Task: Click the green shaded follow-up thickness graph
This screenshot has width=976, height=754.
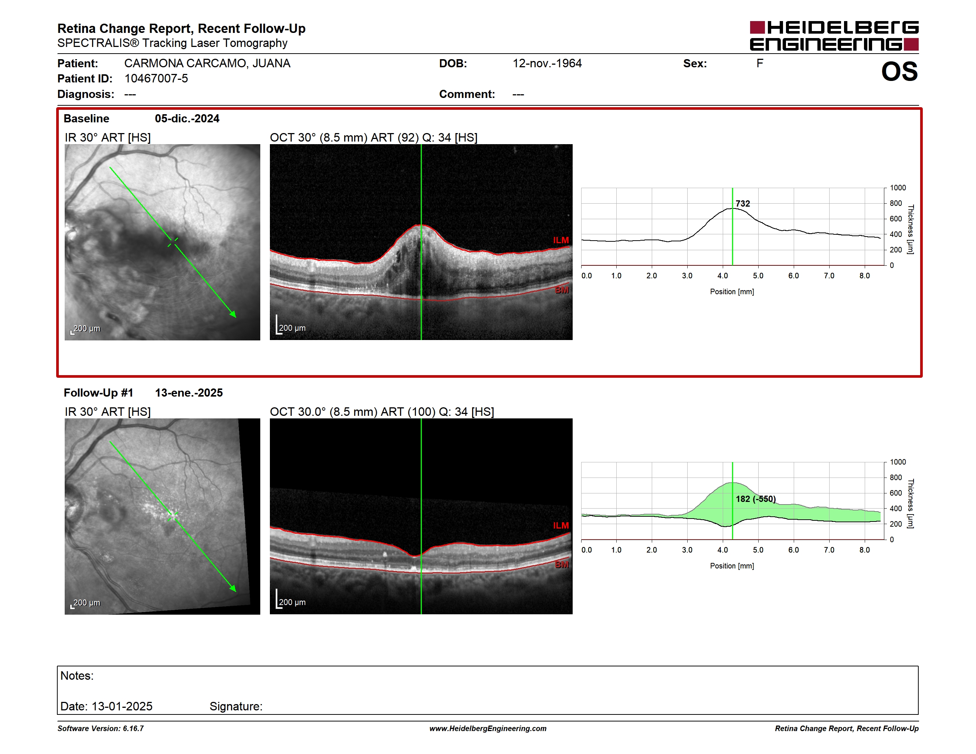Action: click(732, 501)
